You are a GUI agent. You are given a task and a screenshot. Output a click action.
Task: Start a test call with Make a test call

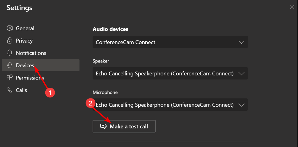[124, 126]
